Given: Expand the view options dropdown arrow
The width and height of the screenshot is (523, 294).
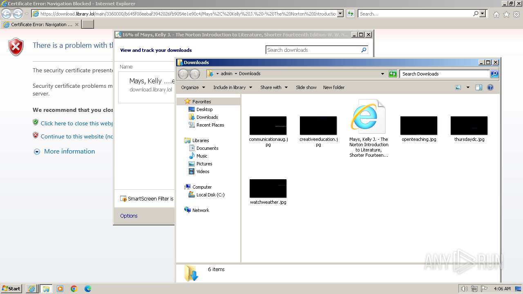Looking at the screenshot, I should tap(468, 87).
